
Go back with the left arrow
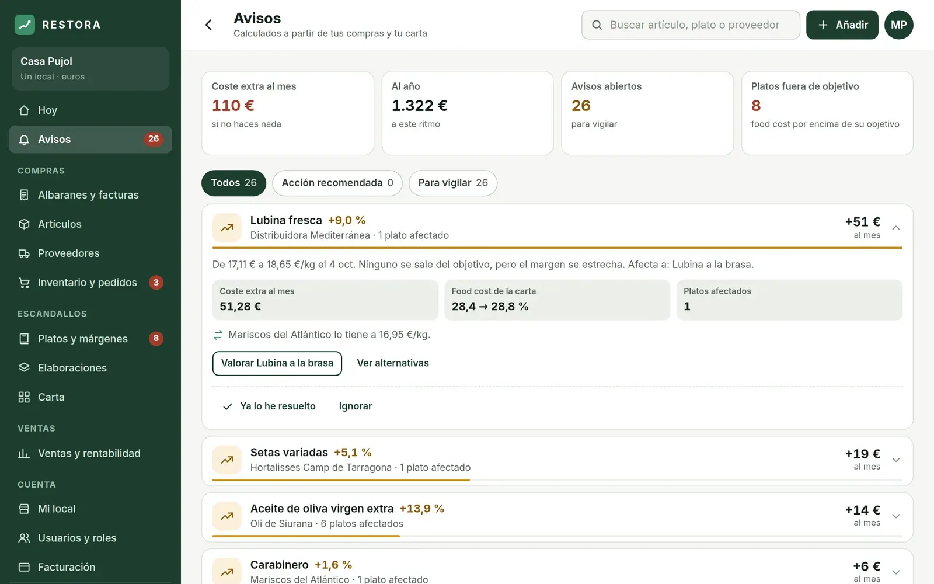tap(208, 25)
